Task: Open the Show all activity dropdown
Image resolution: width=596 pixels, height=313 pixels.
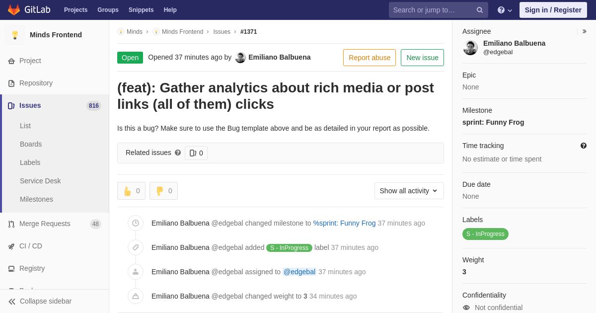Action: (409, 191)
